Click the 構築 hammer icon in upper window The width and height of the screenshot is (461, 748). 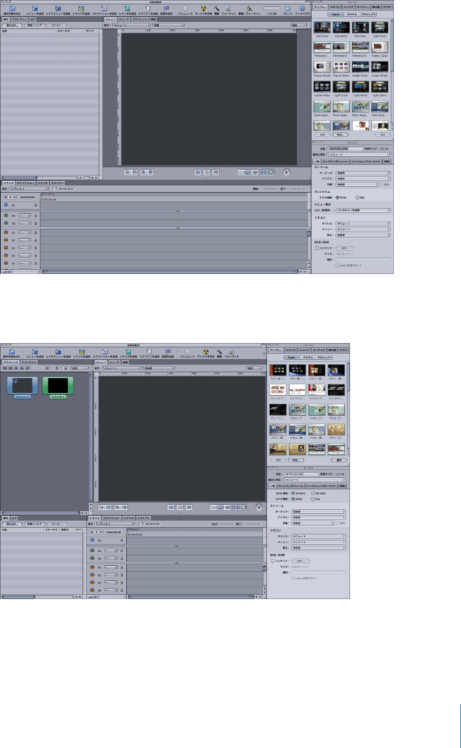(217, 9)
